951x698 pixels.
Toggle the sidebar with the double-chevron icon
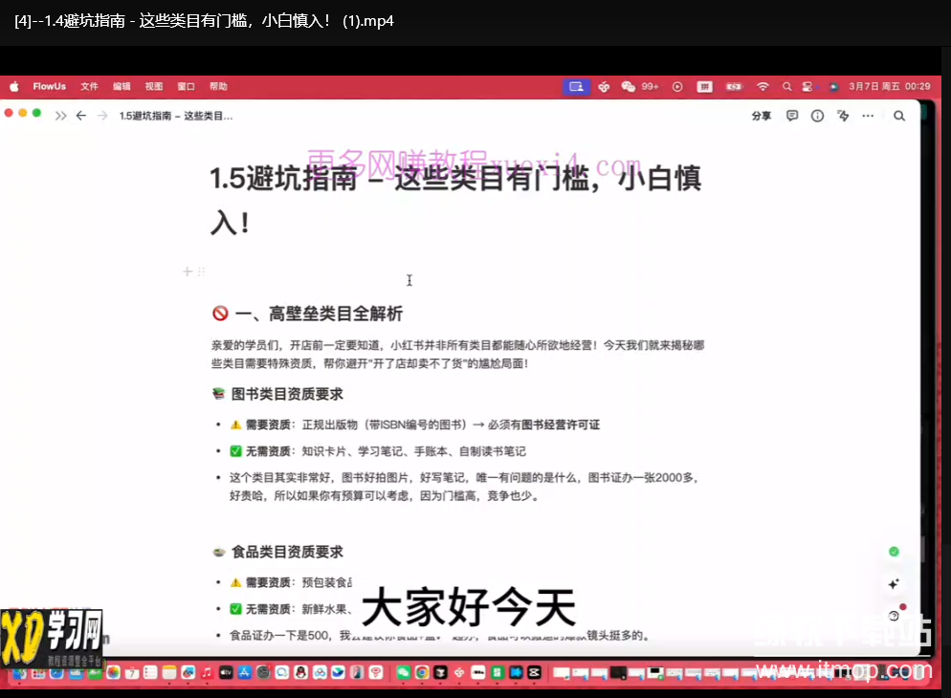[x=59, y=116]
